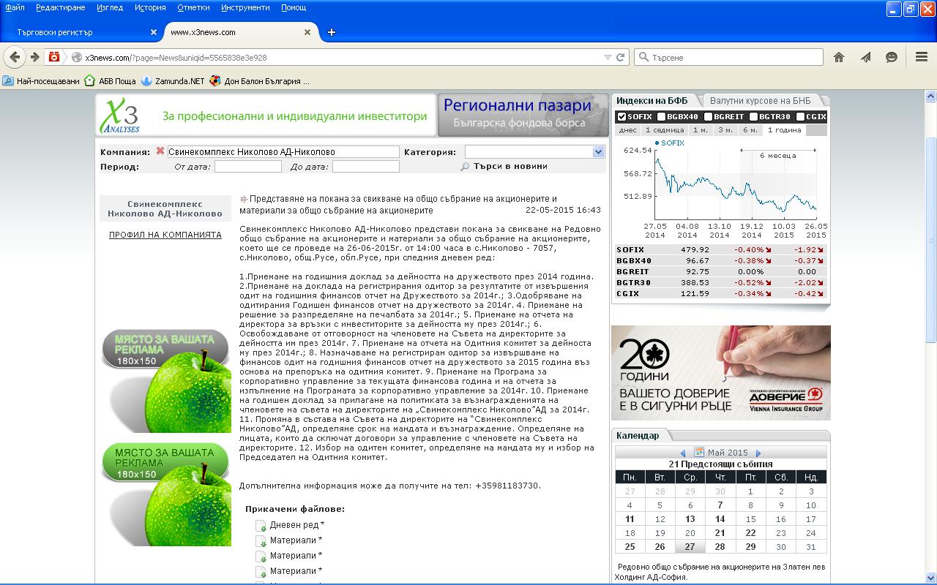This screenshot has height=585, width=937.
Task: Click the От дата date input field
Action: pyautogui.click(x=247, y=167)
